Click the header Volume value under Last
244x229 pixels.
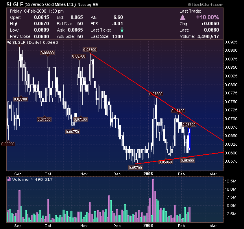[208, 37]
